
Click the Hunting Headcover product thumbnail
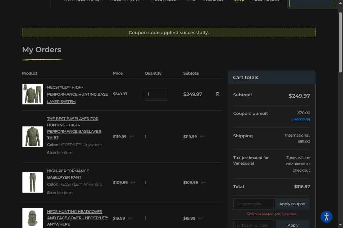click(x=33, y=218)
